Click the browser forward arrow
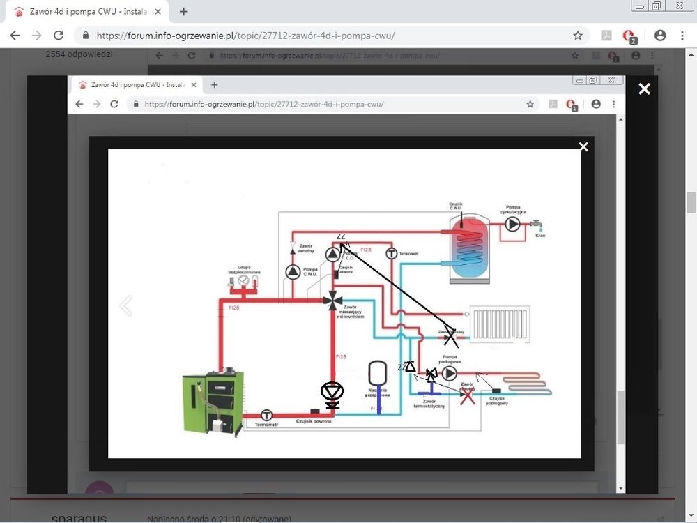697x523 pixels. [36, 36]
